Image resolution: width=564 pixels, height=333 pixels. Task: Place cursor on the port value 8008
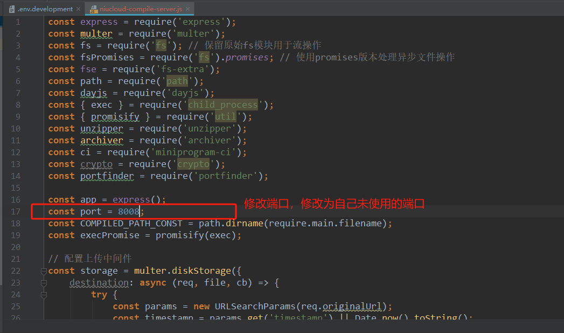pos(128,211)
